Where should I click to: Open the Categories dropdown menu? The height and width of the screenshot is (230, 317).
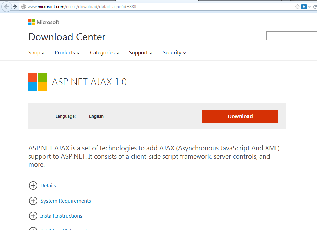click(104, 53)
